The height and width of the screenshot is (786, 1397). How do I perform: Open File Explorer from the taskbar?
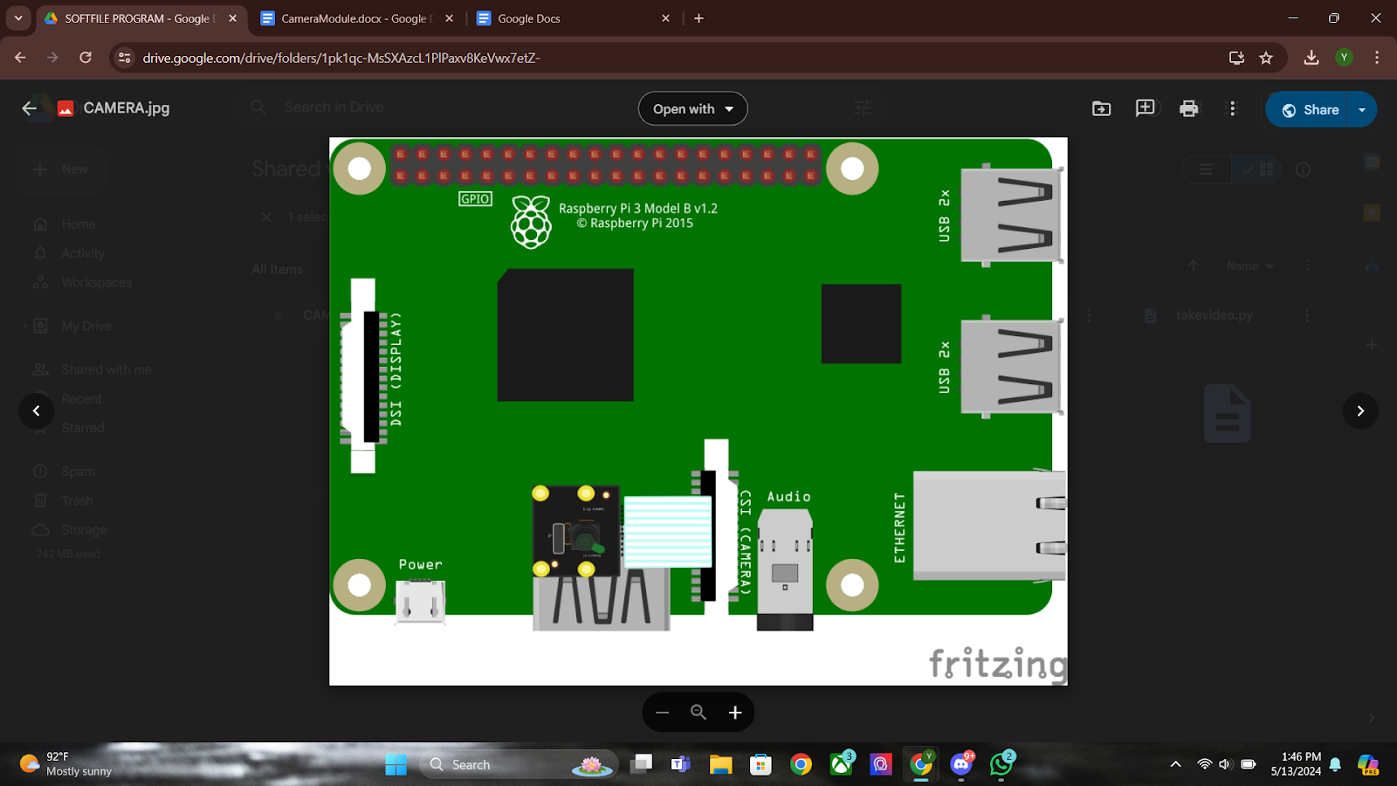pyautogui.click(x=720, y=765)
